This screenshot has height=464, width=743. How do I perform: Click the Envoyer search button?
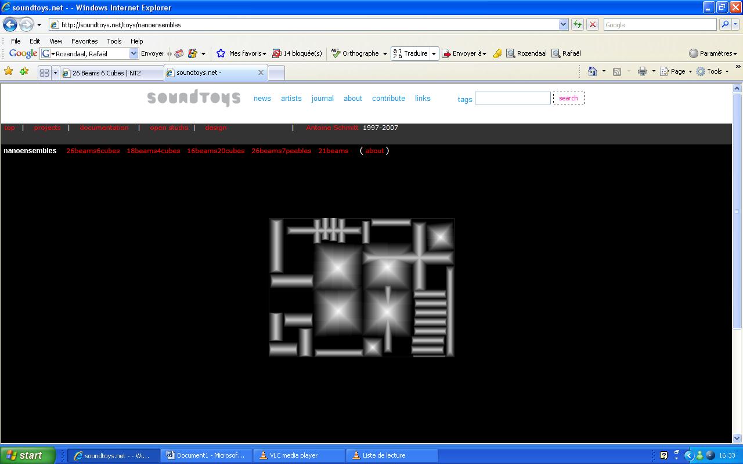[153, 53]
